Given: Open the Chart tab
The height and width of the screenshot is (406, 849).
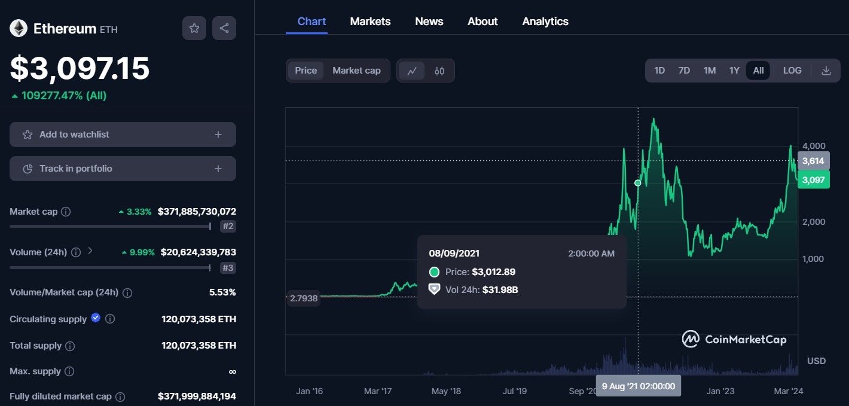Looking at the screenshot, I should point(311,22).
